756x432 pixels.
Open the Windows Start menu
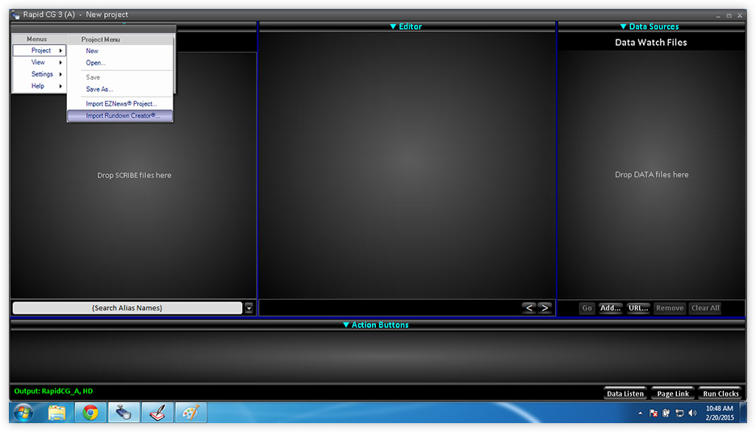click(x=23, y=413)
